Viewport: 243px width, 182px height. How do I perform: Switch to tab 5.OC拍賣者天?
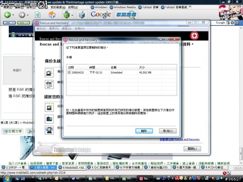(x=100, y=167)
